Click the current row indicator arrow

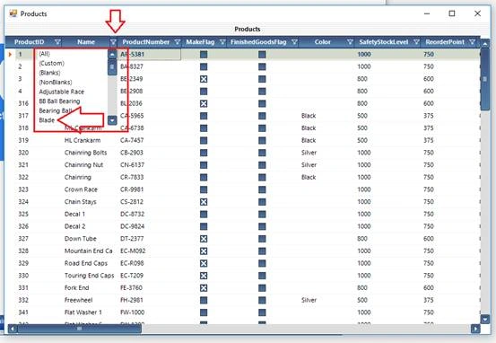click(x=10, y=55)
